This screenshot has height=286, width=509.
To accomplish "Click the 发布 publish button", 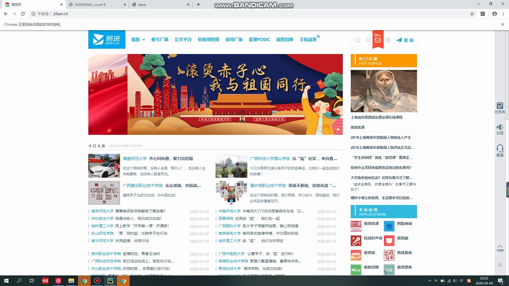I will (405, 40).
